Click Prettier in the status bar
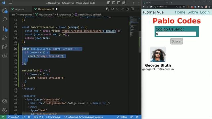 (x=122, y=117)
